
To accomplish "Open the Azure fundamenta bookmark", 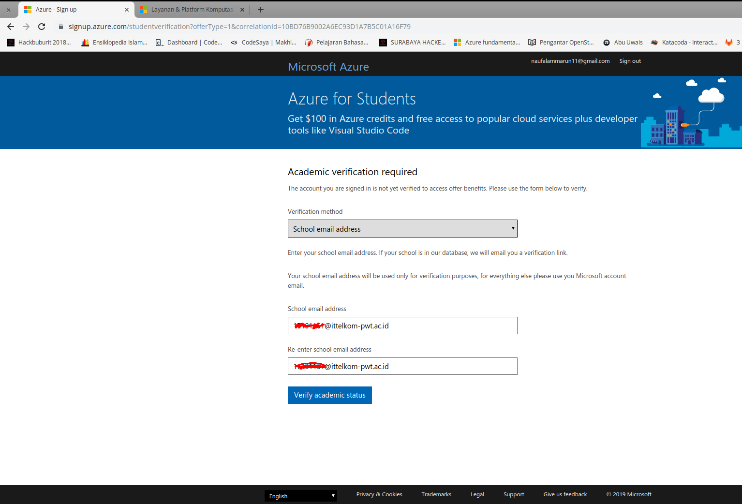I will tap(487, 43).
